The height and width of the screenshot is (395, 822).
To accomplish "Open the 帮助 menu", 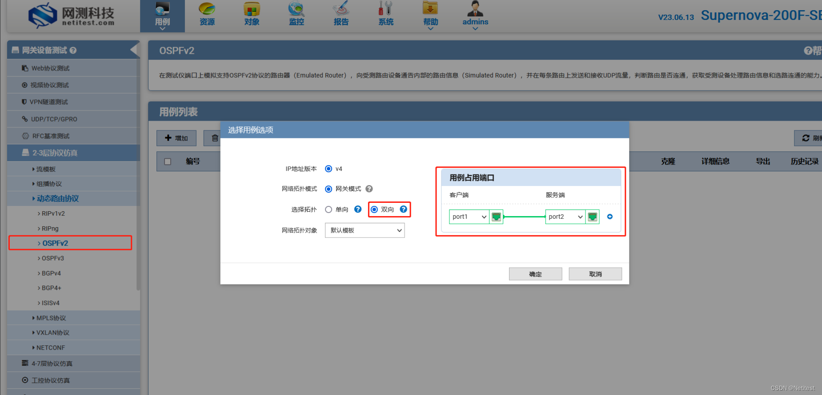I will (430, 16).
